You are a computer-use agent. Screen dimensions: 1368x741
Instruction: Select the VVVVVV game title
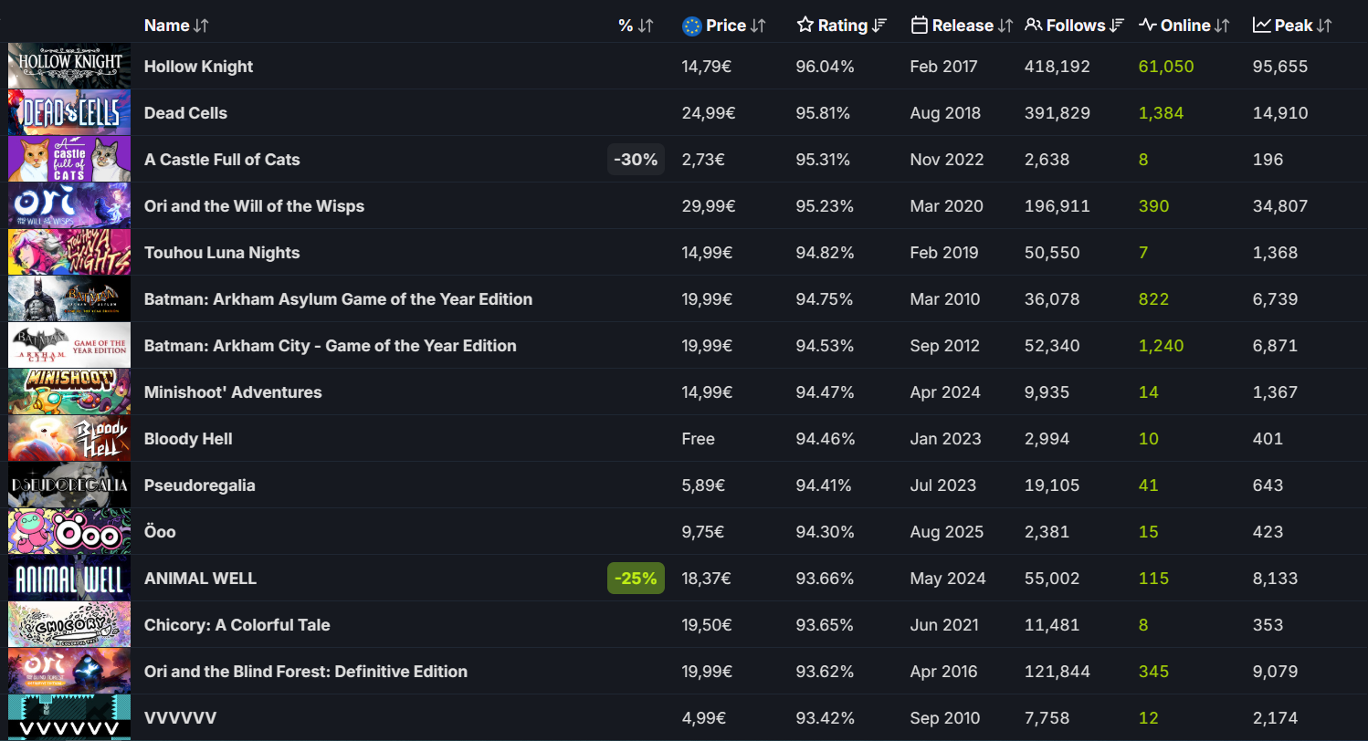click(180, 718)
